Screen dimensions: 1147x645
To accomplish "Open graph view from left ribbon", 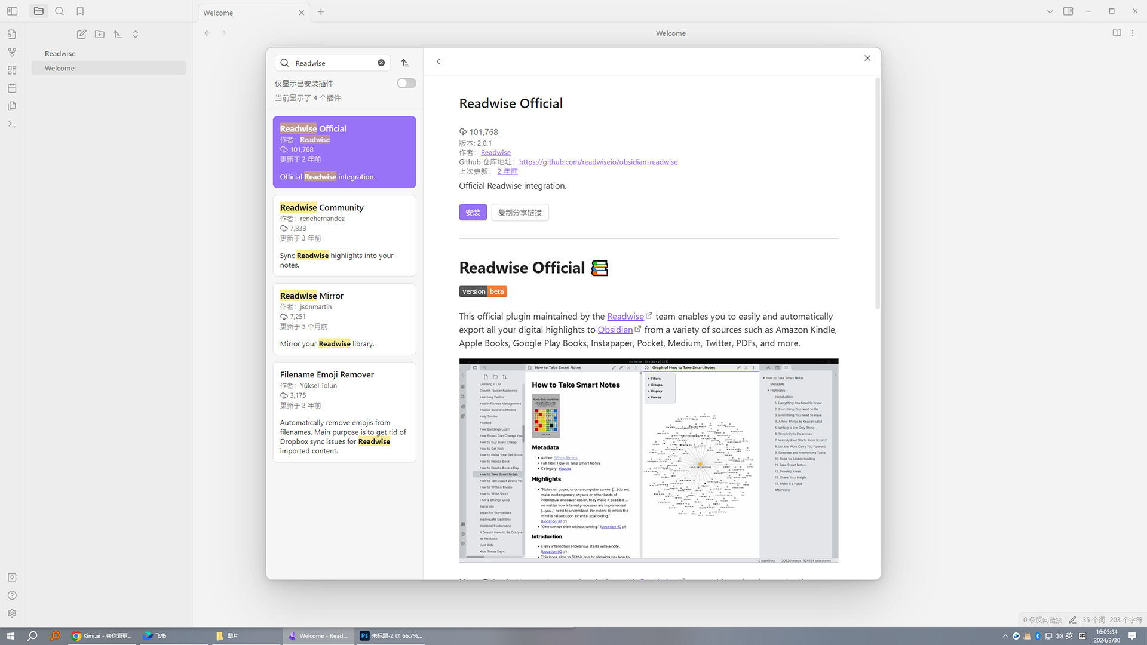I will [x=12, y=52].
